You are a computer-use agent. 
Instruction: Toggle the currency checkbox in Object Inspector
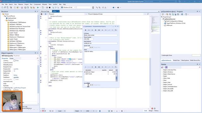click(15, 61)
